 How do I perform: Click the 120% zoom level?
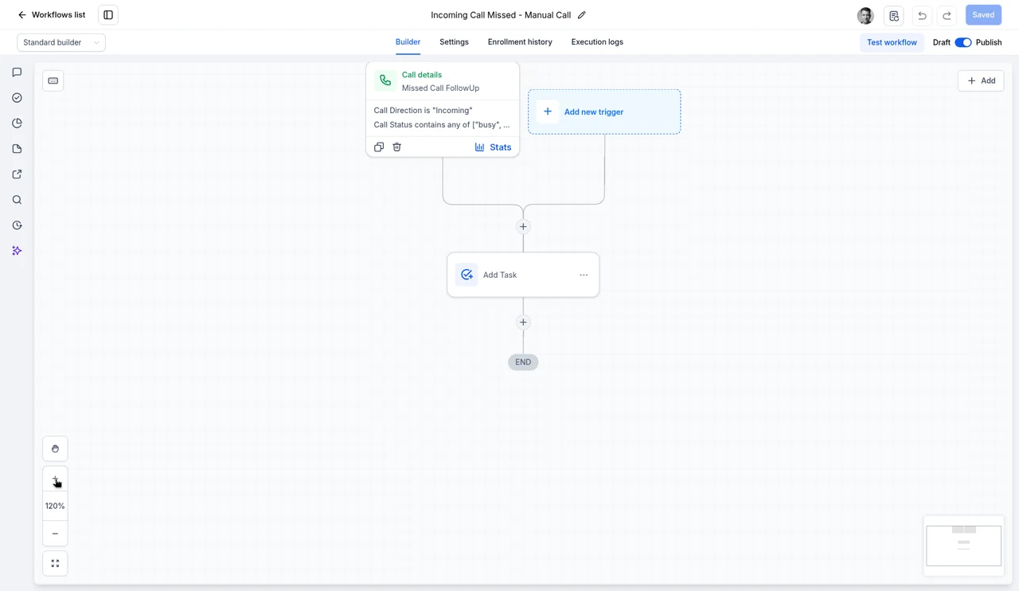point(55,506)
